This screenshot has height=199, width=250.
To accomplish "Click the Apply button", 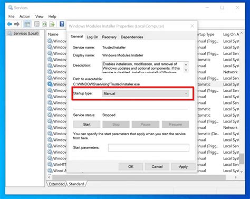I will (183, 167).
